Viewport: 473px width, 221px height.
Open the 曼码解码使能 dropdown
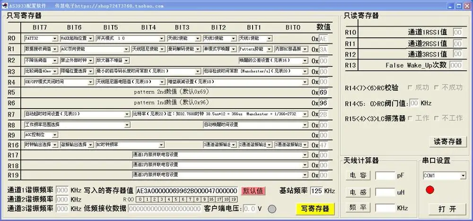tap(184, 49)
